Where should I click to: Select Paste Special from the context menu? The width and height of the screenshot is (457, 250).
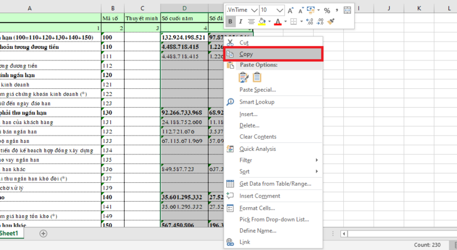[258, 89]
